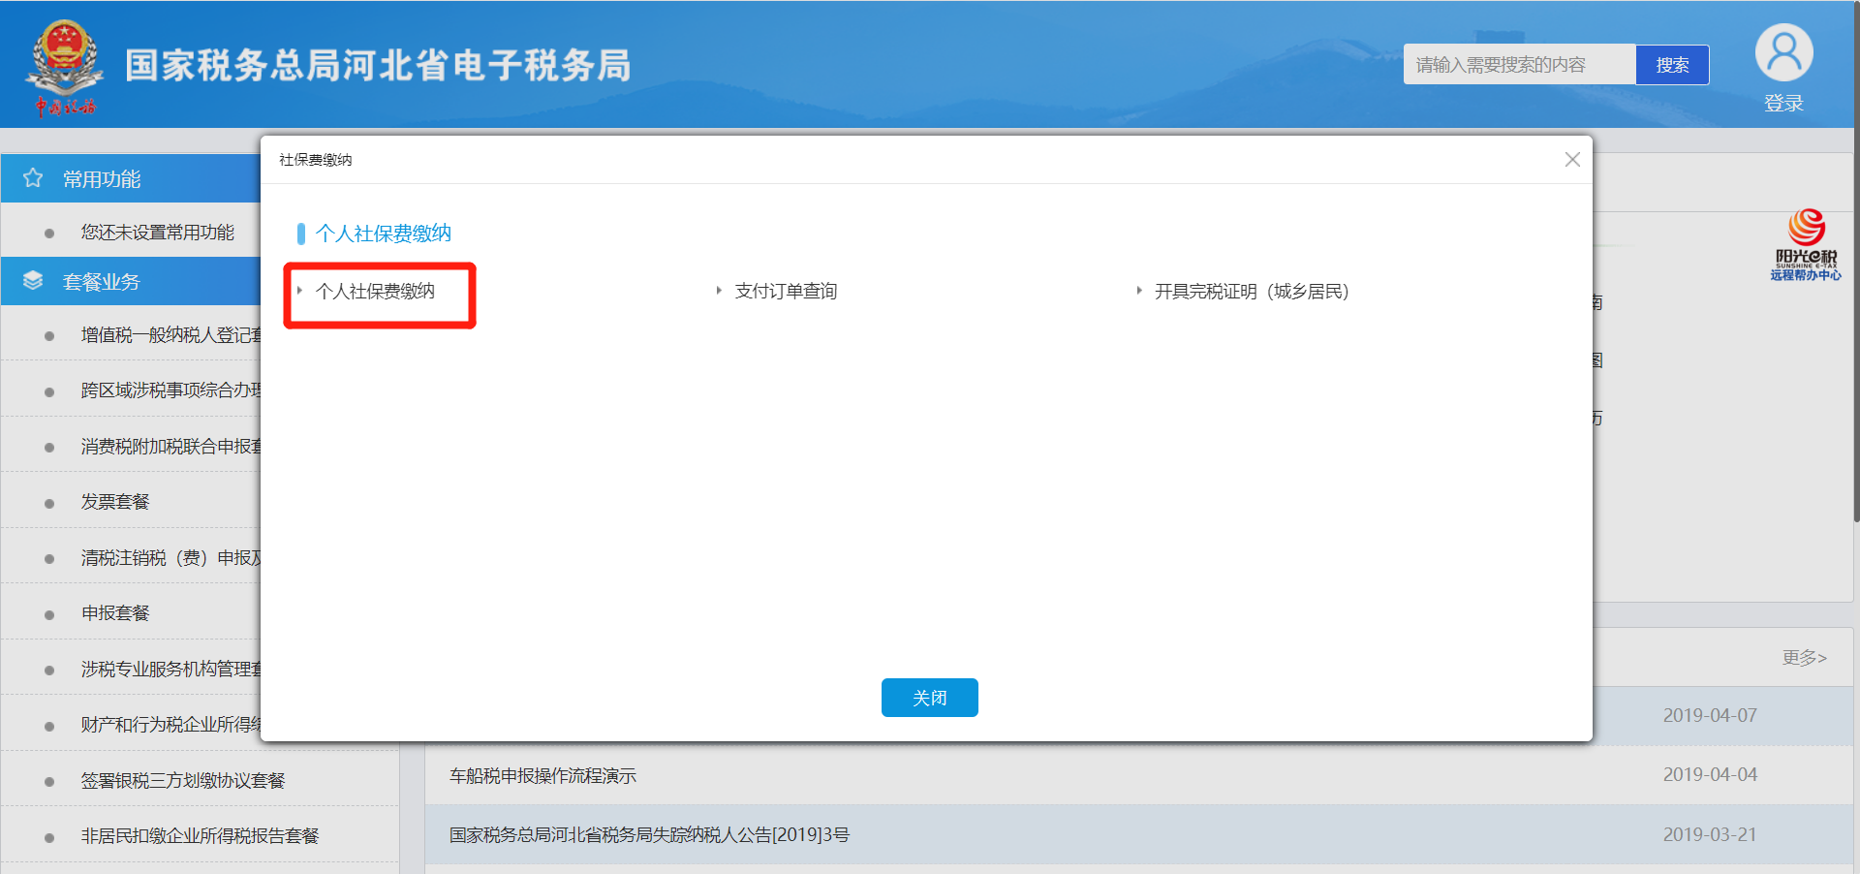Open 支付订单查询 link
The height and width of the screenshot is (874, 1860).
[786, 292]
